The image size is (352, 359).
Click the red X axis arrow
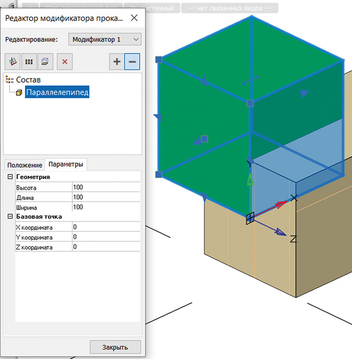280,204
